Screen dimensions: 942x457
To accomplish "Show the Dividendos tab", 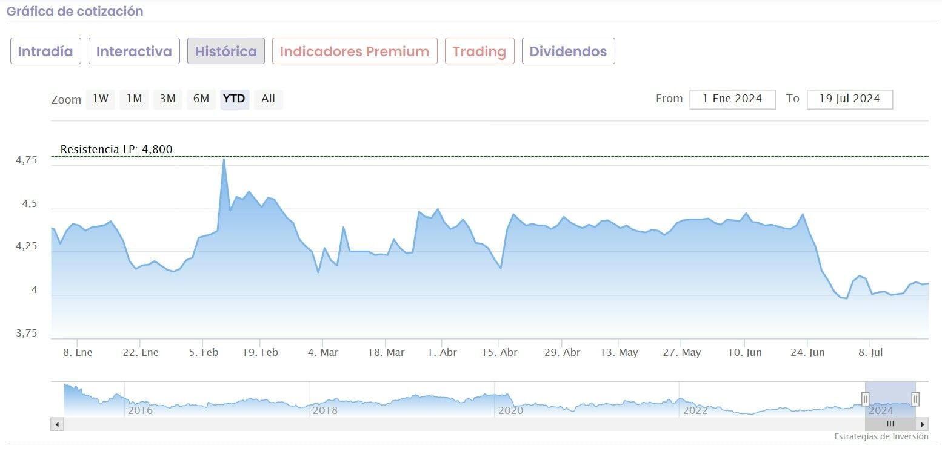I will [x=568, y=51].
